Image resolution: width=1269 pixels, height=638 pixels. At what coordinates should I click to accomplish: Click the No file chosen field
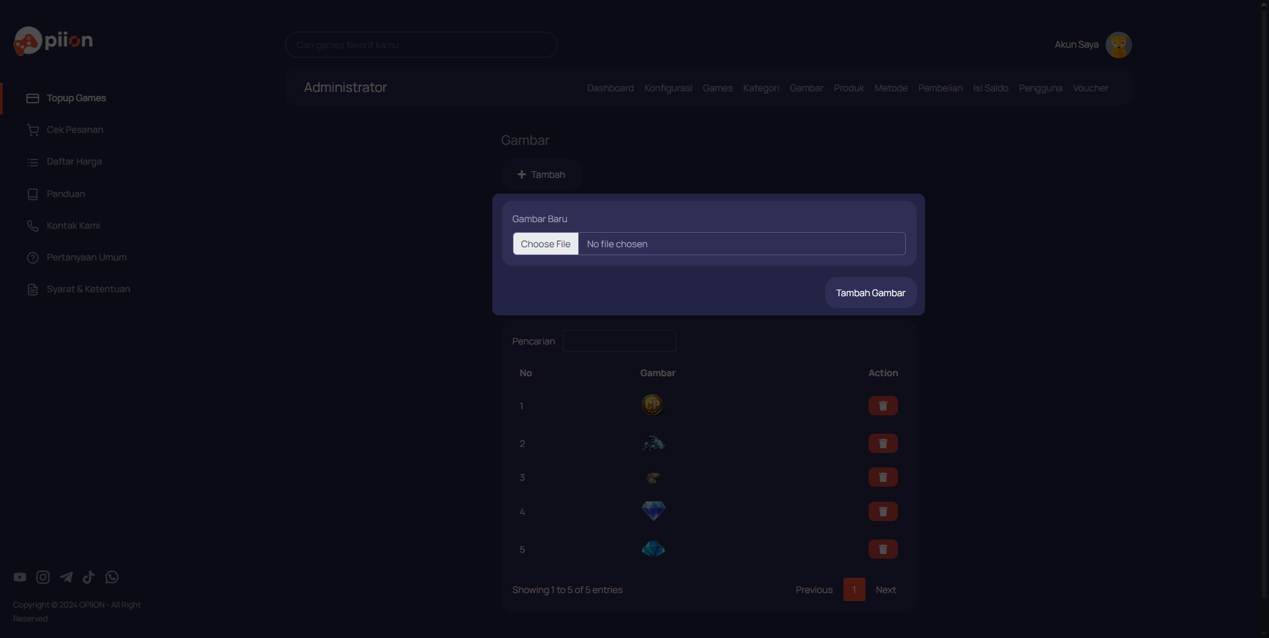click(741, 244)
